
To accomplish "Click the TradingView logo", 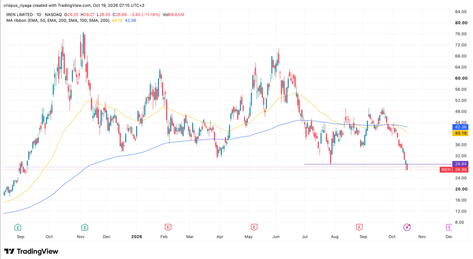I will (31, 251).
